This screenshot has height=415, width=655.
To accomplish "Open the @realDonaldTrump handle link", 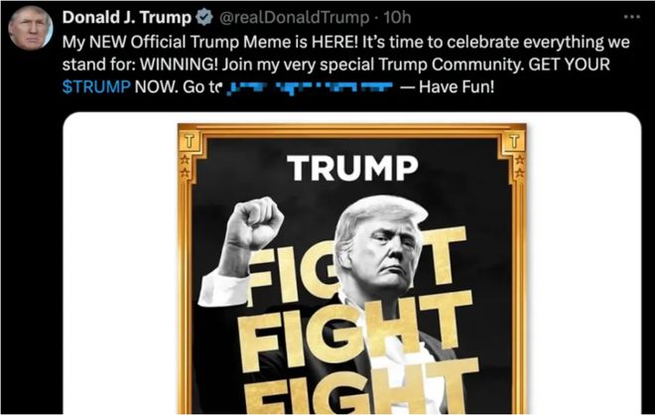I will [294, 18].
